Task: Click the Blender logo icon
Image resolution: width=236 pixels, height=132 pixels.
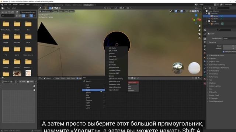Action: pyautogui.click(x=2, y=5)
